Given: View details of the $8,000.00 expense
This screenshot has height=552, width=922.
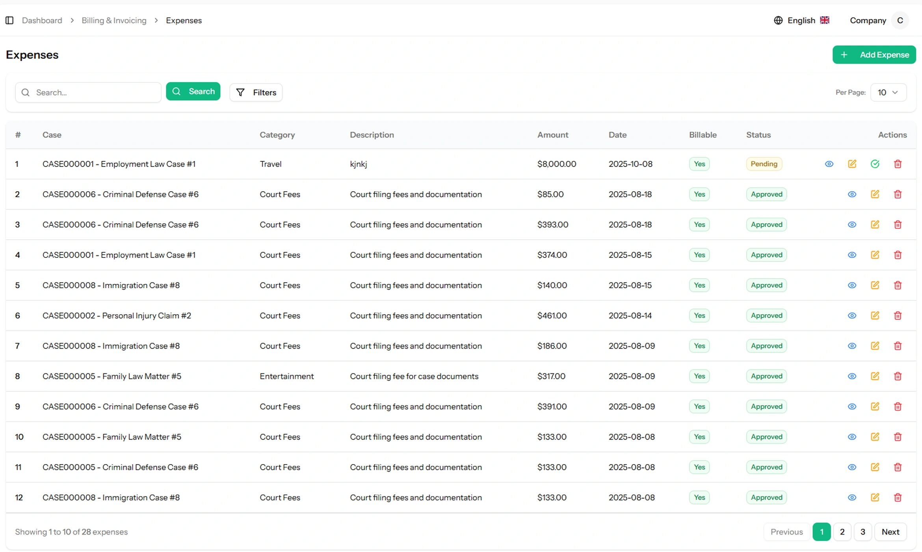Looking at the screenshot, I should (x=829, y=164).
